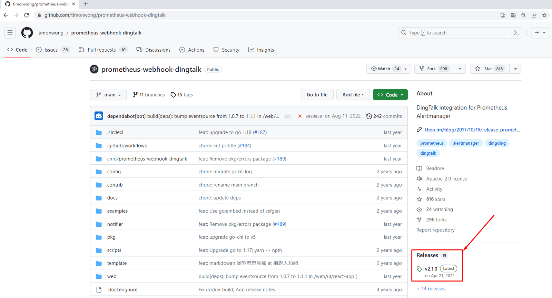Click the link icon beside the blog URL
Screen dimensions: 552x298
[x=419, y=130]
